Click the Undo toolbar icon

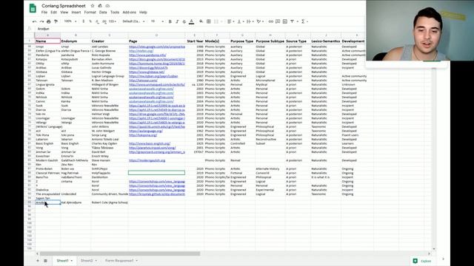[35, 21]
